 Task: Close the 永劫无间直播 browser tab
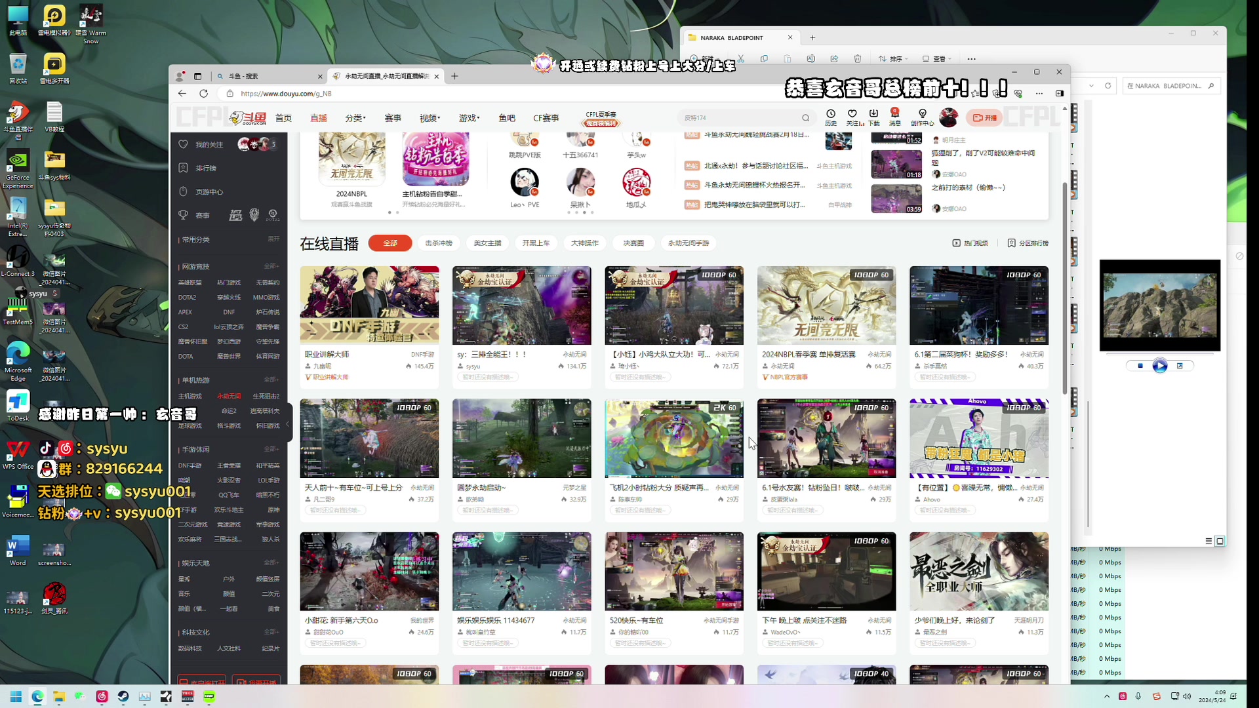tap(437, 76)
